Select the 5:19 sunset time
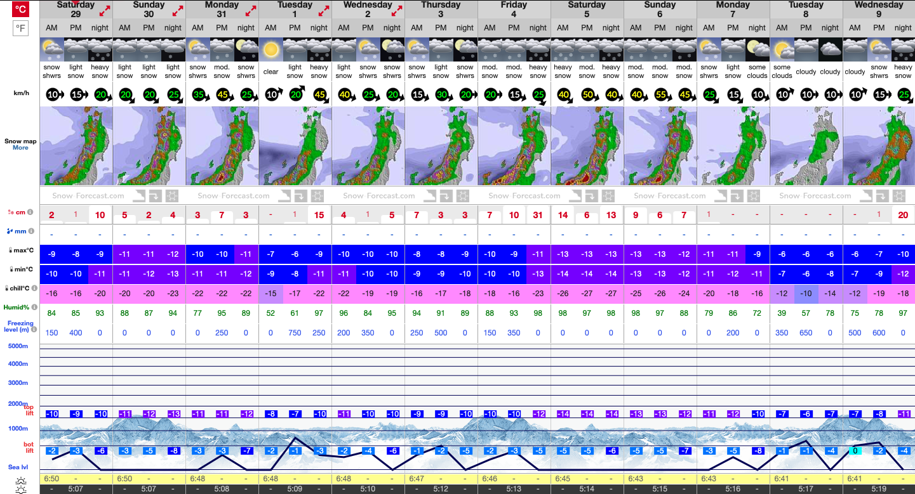Screen dimensions: 915x494 pos(879,489)
